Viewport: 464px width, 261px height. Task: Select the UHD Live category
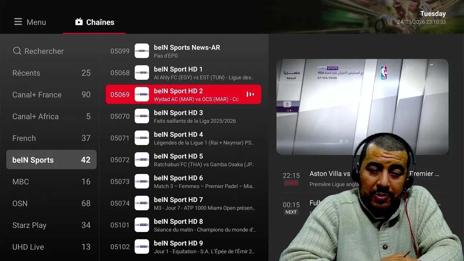point(51,247)
